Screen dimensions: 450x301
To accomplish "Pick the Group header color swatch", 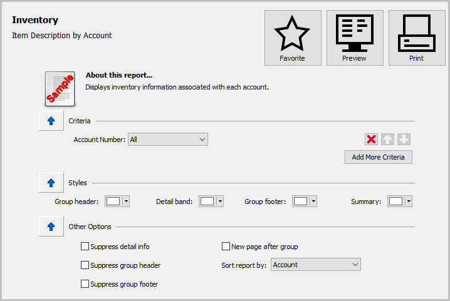I will pyautogui.click(x=113, y=202).
